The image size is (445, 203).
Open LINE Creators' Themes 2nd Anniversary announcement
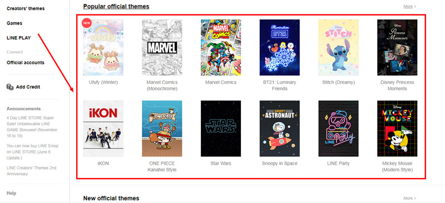(x=32, y=171)
